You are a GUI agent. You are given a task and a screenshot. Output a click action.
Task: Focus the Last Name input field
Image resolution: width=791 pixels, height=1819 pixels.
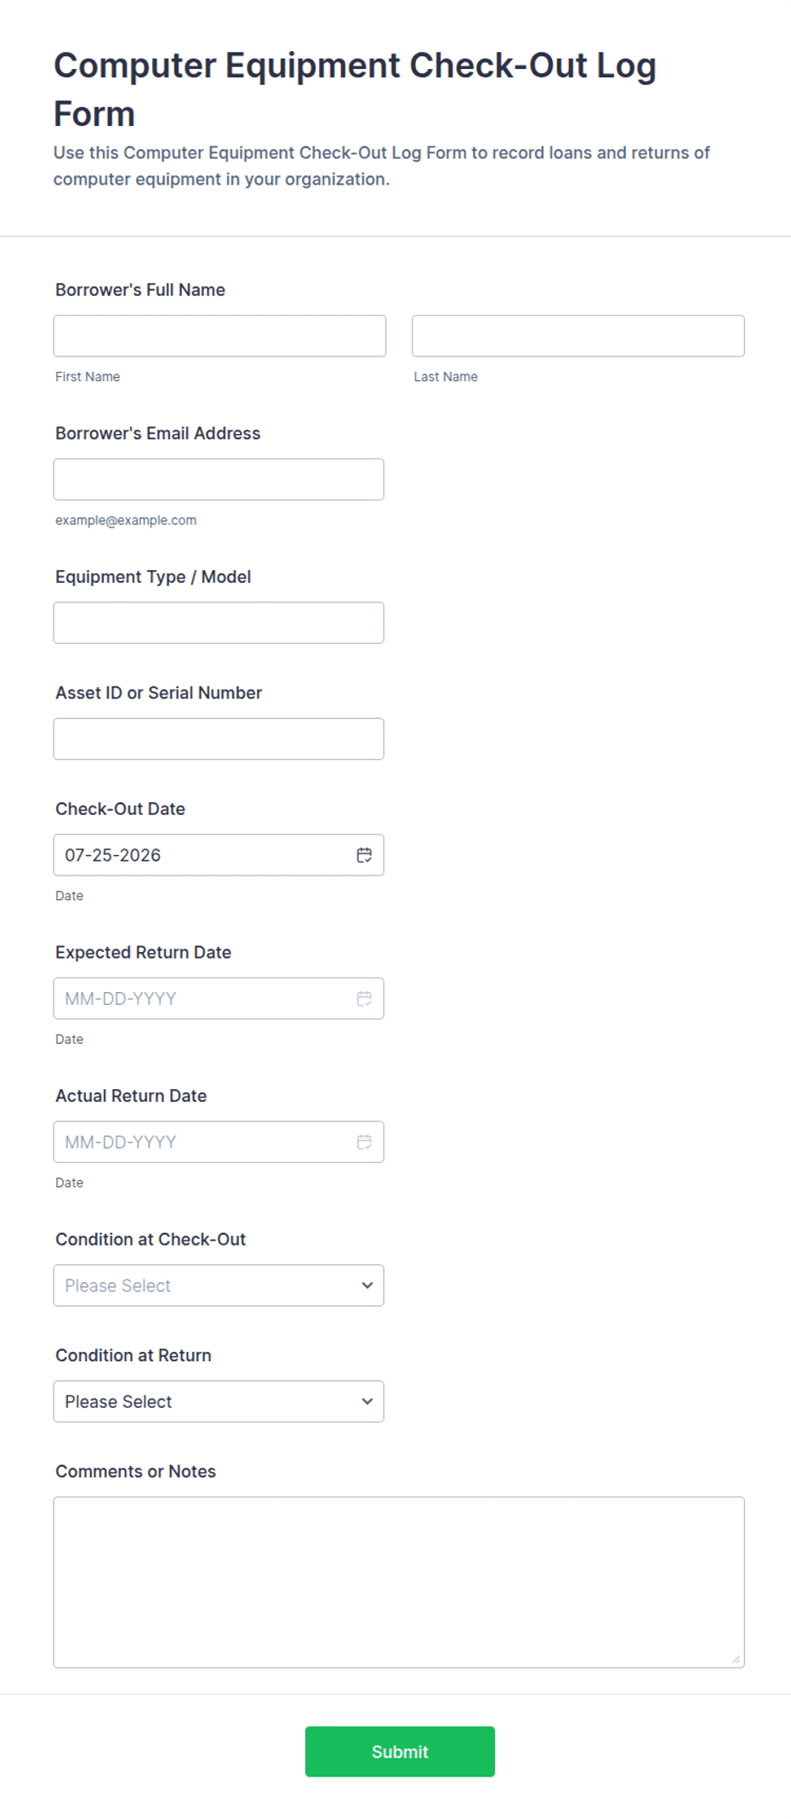(578, 336)
